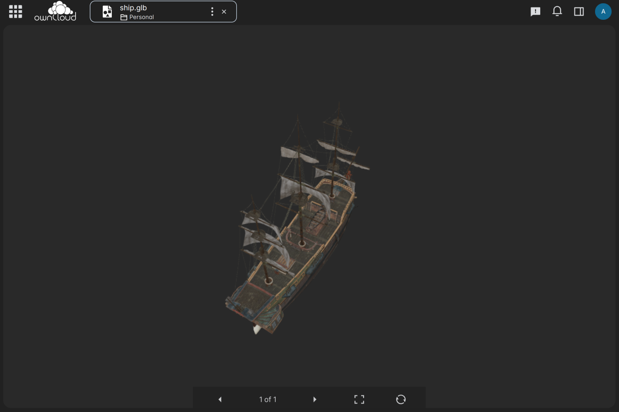Open the feedback exclamation icon
The image size is (619, 412).
(x=535, y=12)
